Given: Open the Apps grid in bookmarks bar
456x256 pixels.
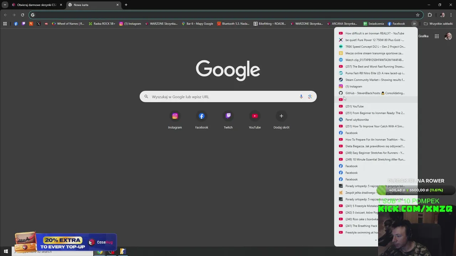Looking at the screenshot, I should (5, 24).
